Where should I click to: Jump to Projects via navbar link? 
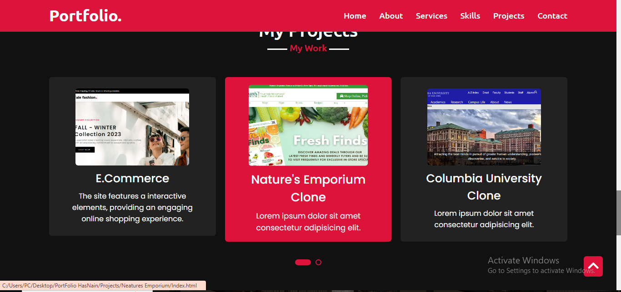coord(509,16)
